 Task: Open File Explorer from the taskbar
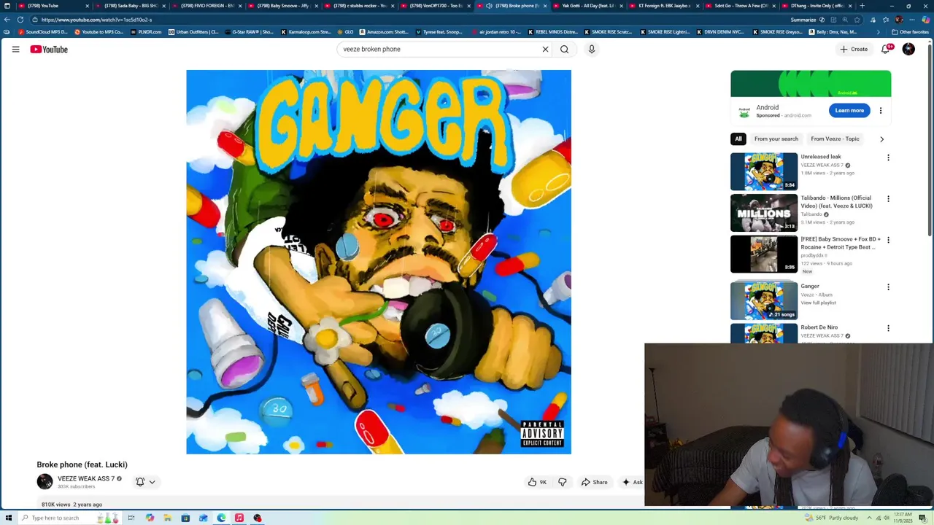[167, 518]
